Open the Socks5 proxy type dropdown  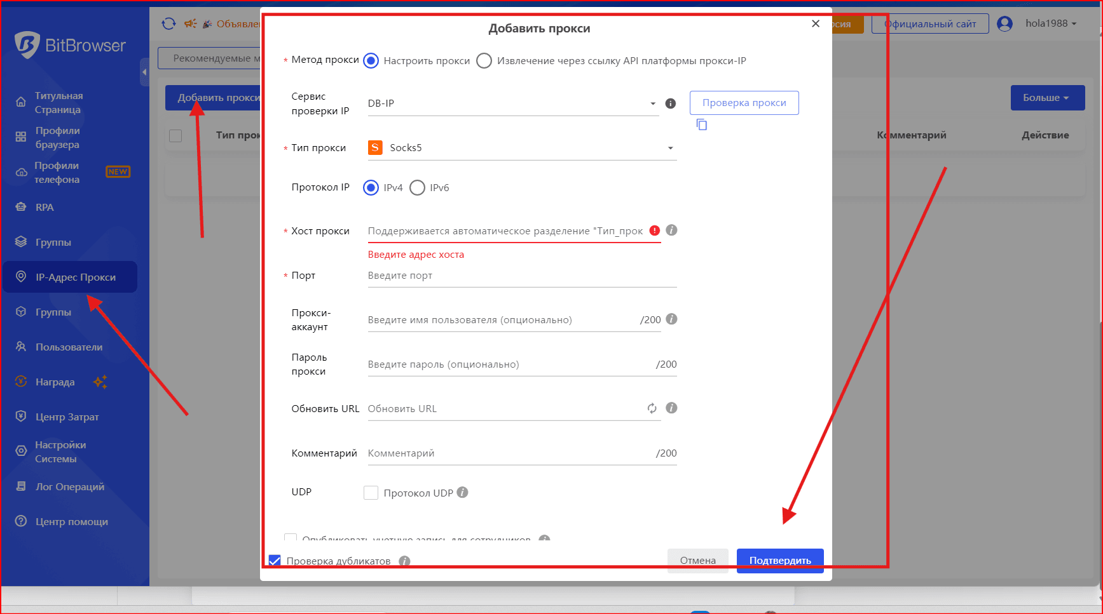[521, 148]
